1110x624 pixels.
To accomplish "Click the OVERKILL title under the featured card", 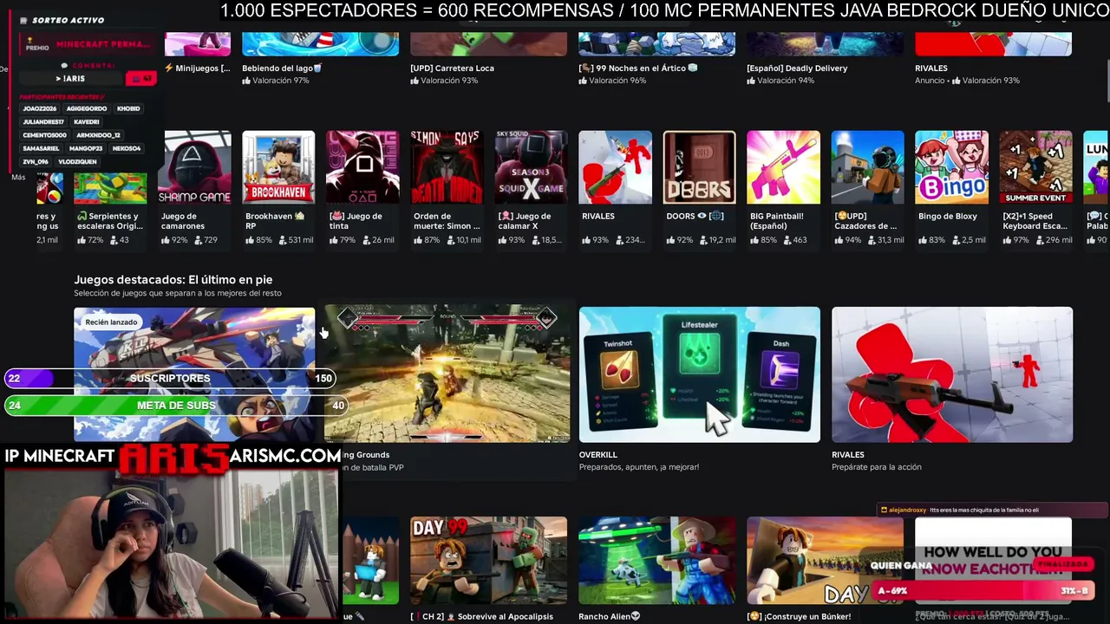I will tap(598, 455).
